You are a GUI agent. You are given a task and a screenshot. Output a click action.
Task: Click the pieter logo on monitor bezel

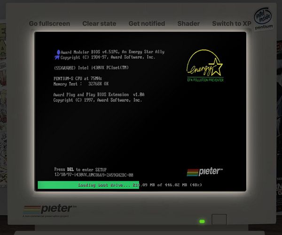tap(50, 209)
